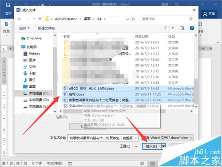This screenshot has width=222, height=167.
Task: Open Videos in the navigation pane
Action: click(x=32, y=54)
